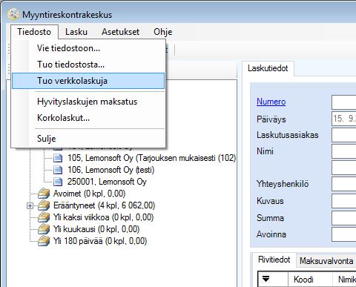The width and height of the screenshot is (356, 287).
Task: Click the Yli 180 päivää folder icon
Action: pyautogui.click(x=44, y=241)
